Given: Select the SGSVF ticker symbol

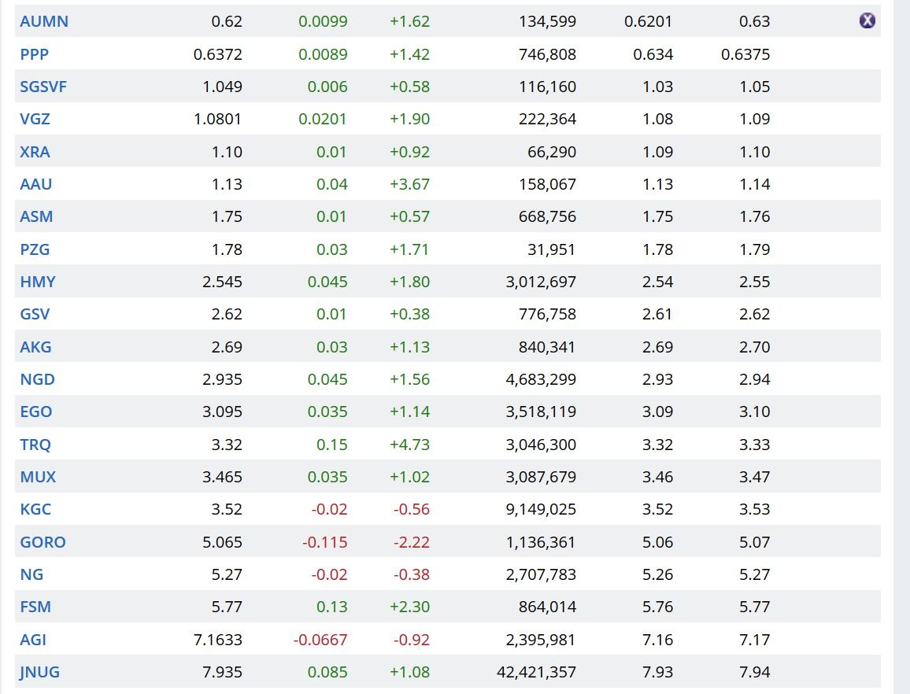Looking at the screenshot, I should [x=43, y=87].
